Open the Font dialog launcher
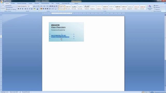 click(x=39, y=11)
